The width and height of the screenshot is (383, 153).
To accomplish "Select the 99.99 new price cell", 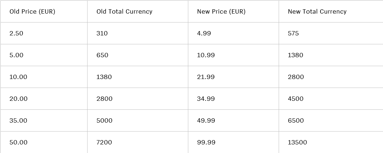I will [x=206, y=142].
